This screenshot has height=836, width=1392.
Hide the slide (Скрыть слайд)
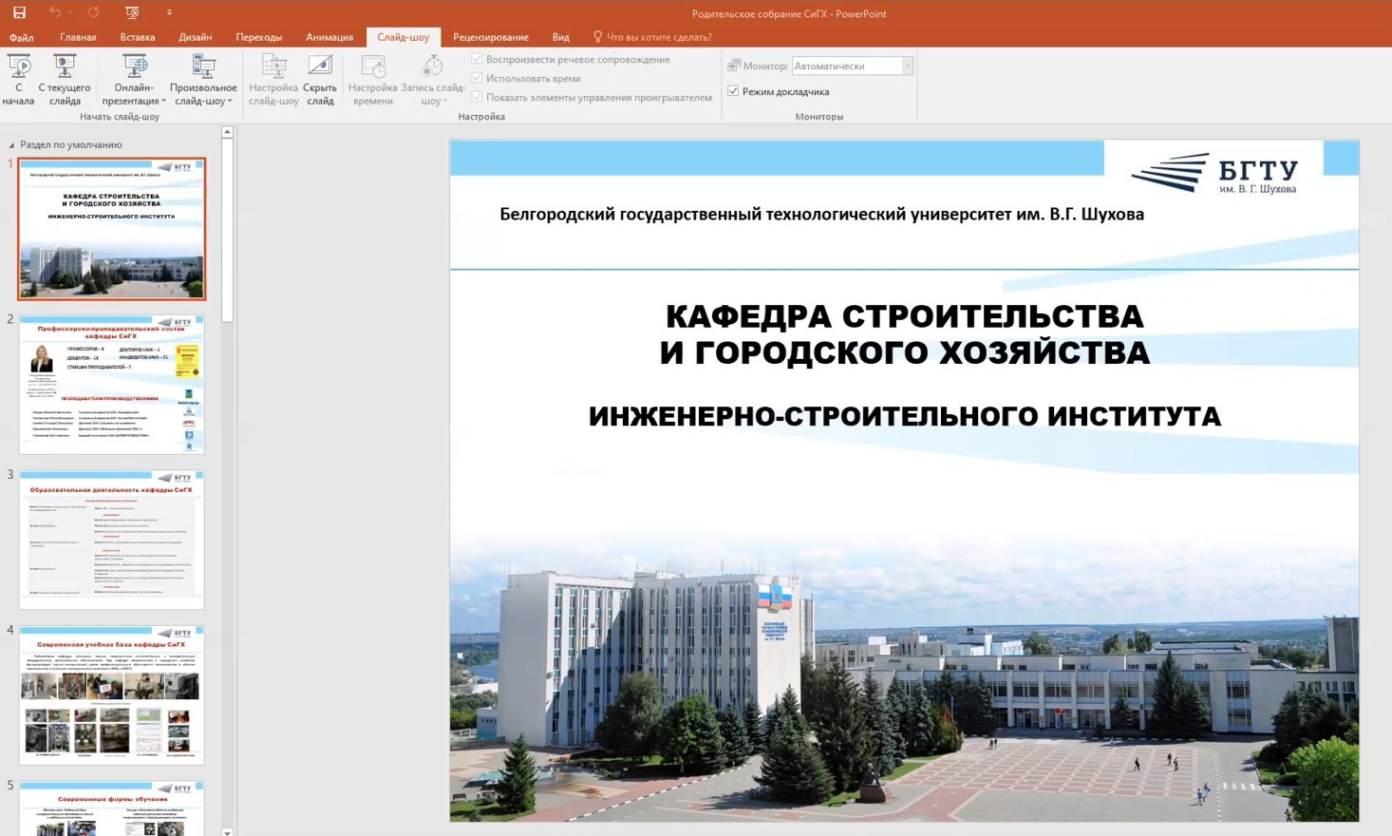pos(320,80)
